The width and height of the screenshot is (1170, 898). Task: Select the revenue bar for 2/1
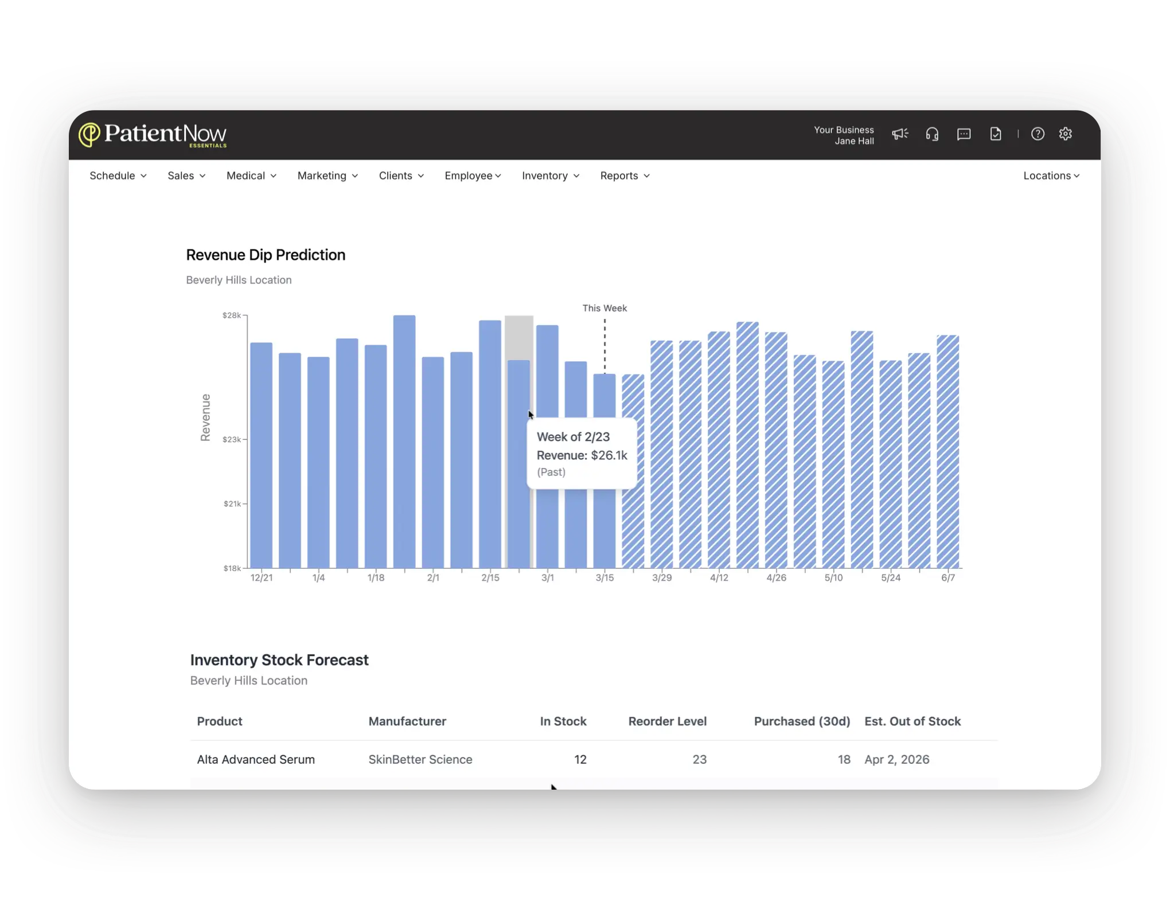pyautogui.click(x=433, y=462)
